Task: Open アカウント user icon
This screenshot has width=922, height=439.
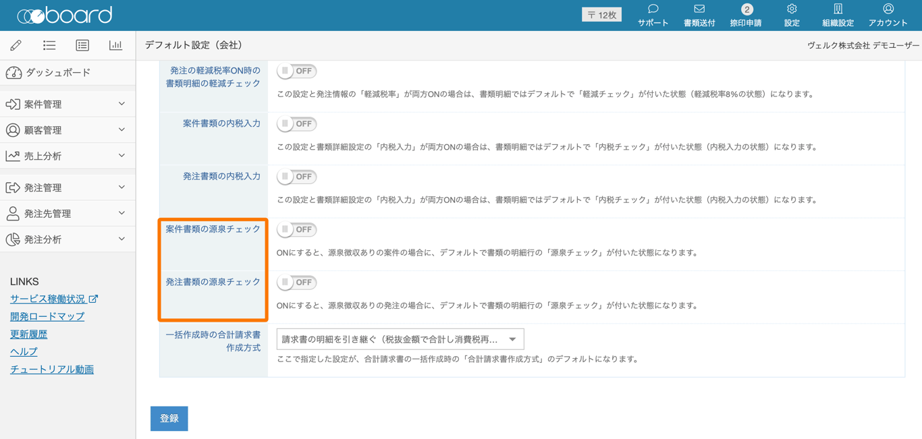Action: pos(888,9)
